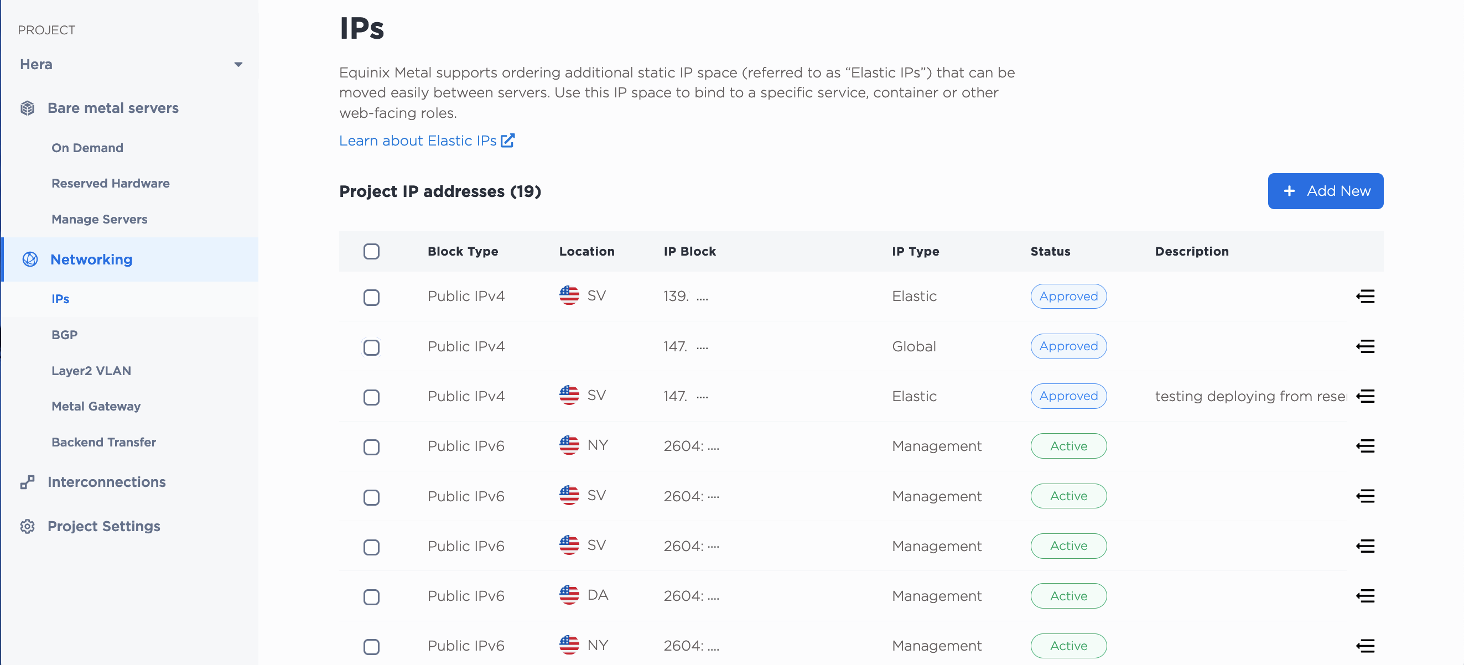Click the Add New button

pyautogui.click(x=1325, y=191)
